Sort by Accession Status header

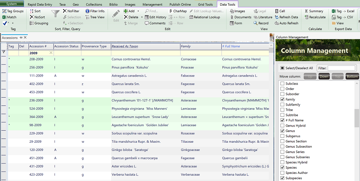click(x=66, y=46)
